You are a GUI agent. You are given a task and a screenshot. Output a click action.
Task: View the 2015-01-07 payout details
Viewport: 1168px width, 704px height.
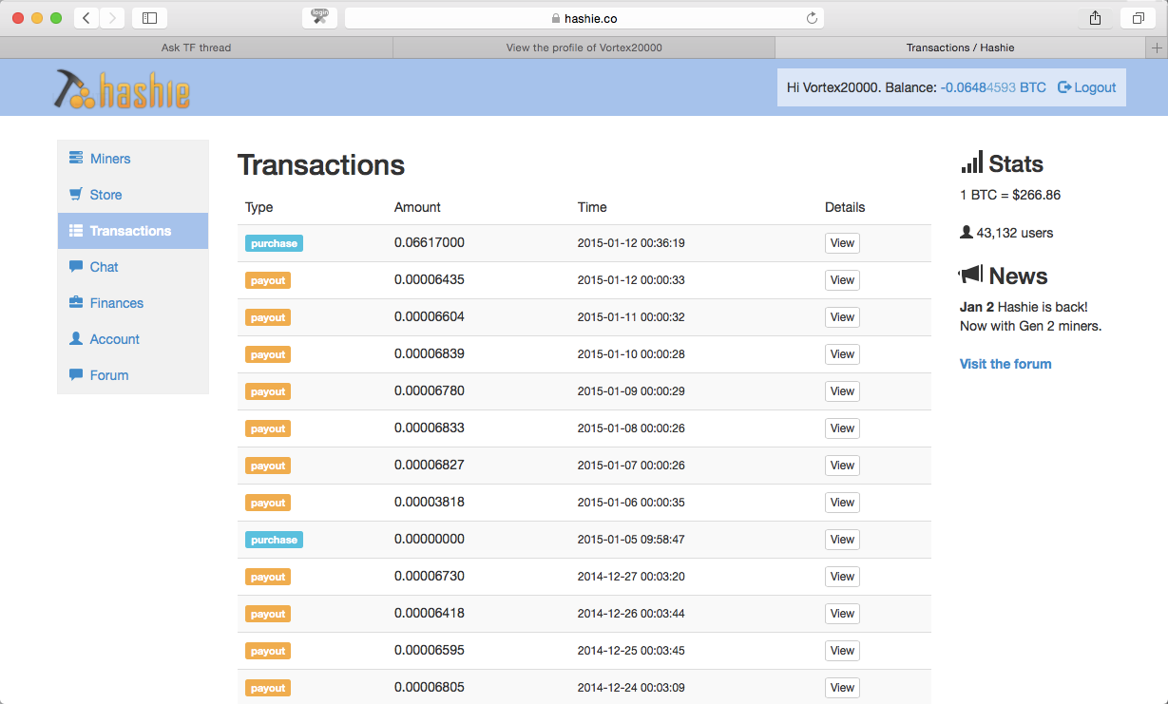842,466
